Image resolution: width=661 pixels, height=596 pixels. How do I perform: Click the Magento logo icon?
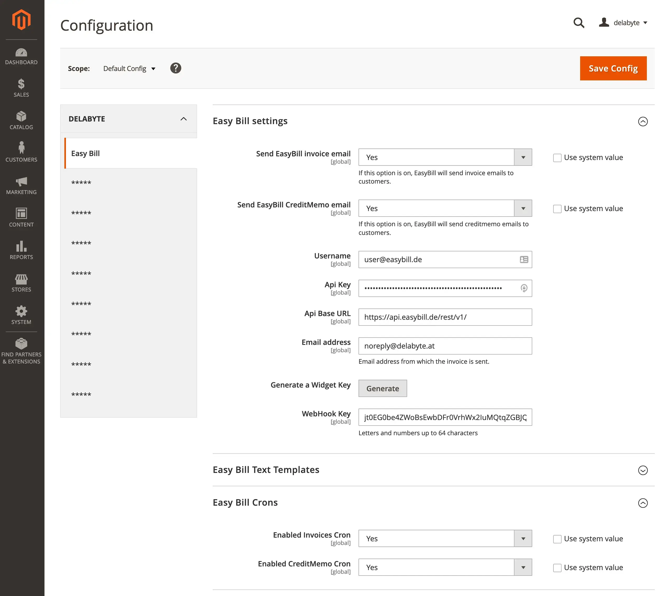[x=21, y=20]
